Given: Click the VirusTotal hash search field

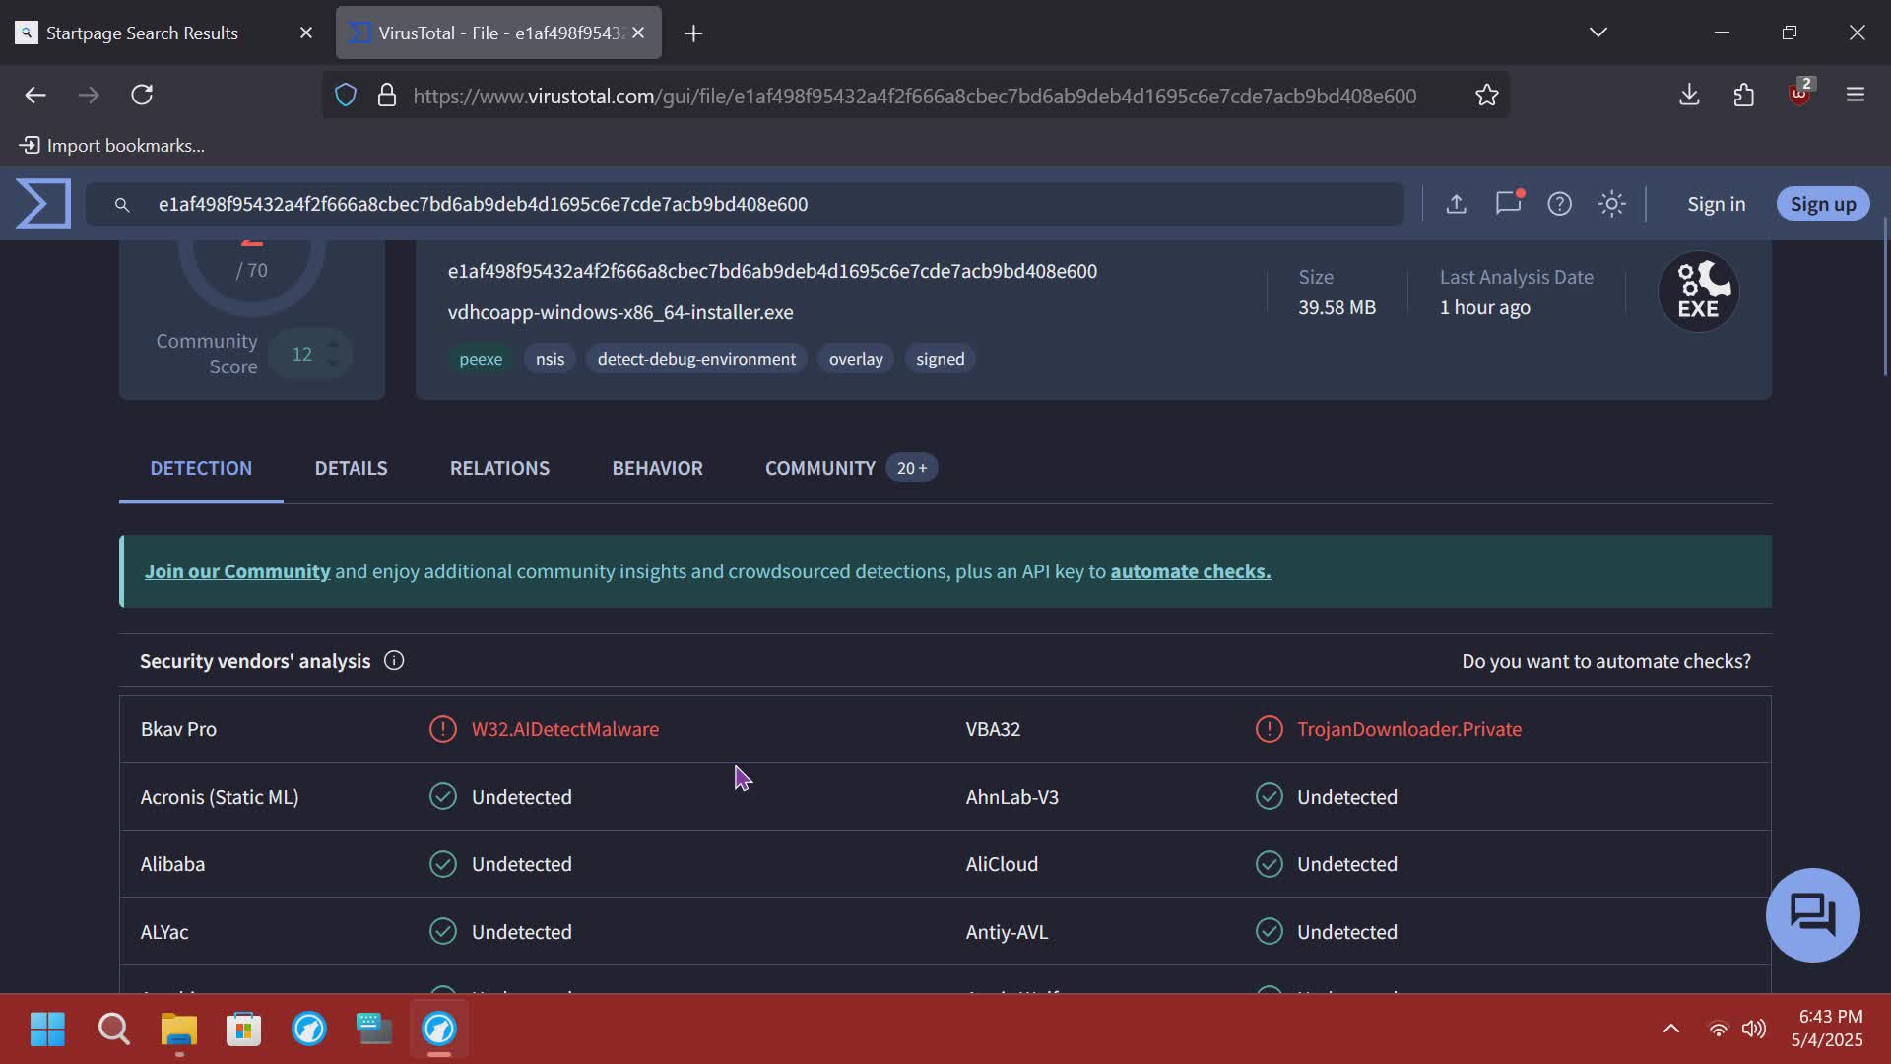Looking at the screenshot, I should tap(746, 204).
